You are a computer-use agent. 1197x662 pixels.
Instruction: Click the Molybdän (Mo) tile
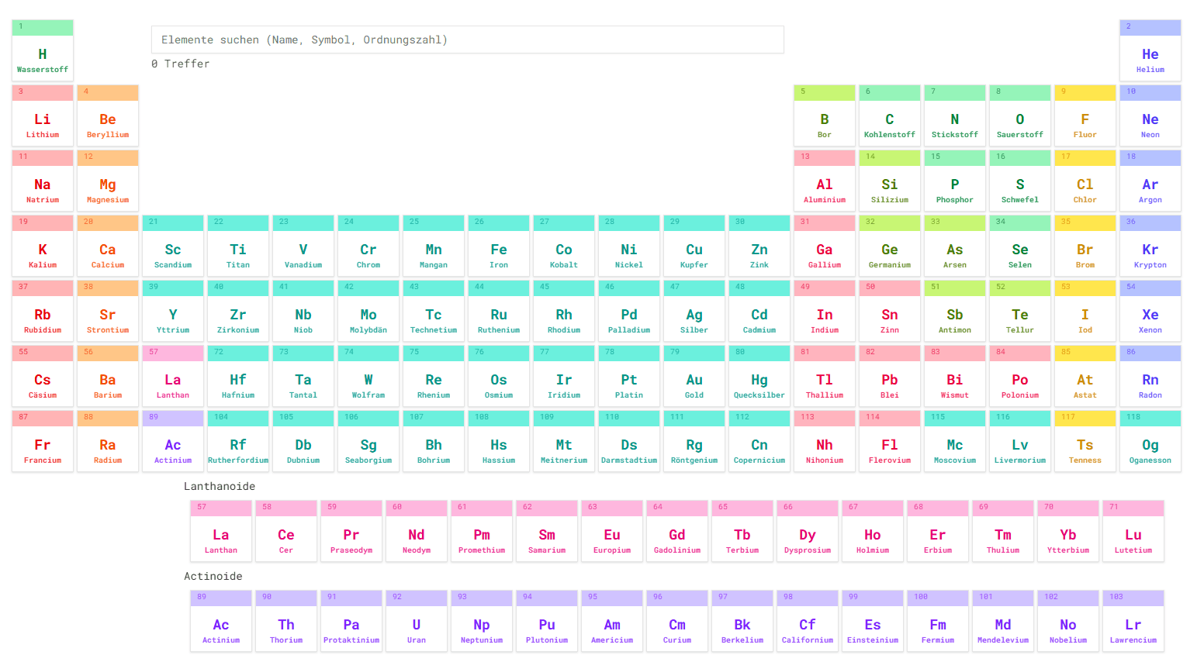[x=368, y=311]
